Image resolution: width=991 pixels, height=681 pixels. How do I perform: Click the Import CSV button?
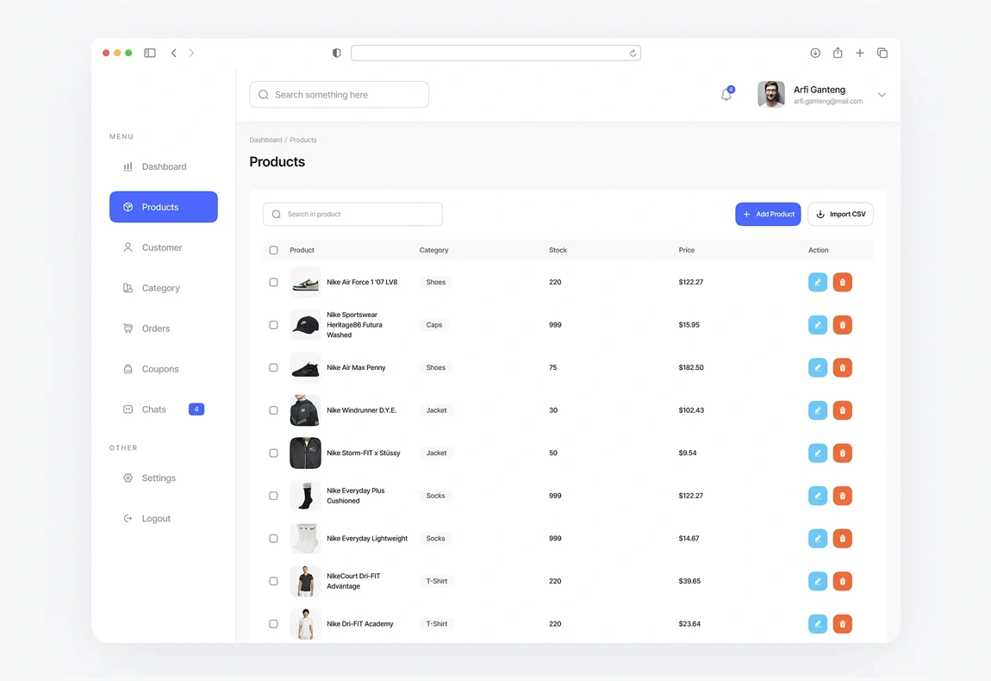point(840,214)
